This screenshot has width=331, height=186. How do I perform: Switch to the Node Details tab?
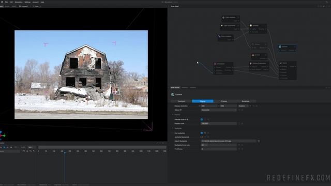pos(175,87)
